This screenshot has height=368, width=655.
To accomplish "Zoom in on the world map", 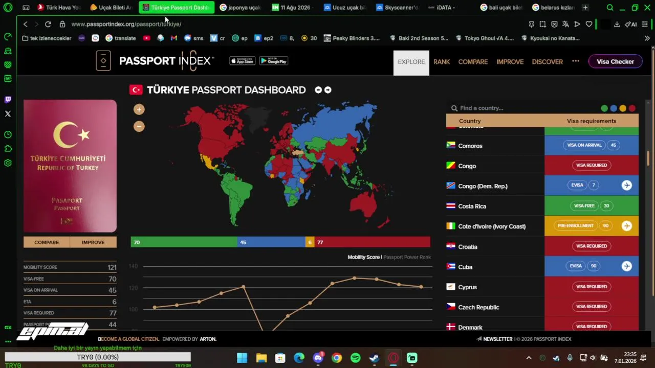I will (x=139, y=109).
